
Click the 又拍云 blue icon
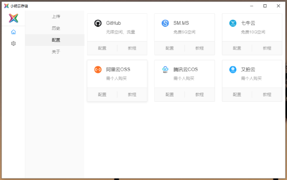233,70
